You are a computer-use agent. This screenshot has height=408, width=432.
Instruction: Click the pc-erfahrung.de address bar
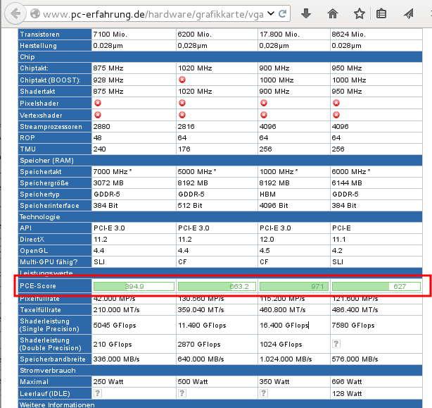pos(153,14)
